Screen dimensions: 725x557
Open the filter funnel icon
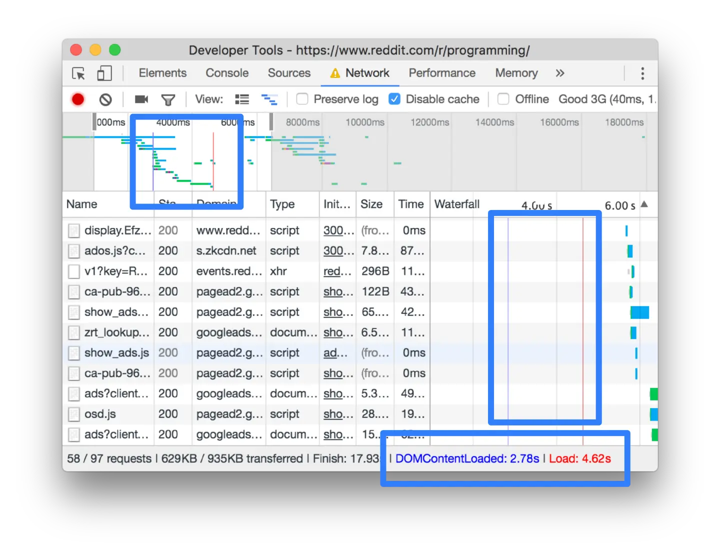[168, 100]
